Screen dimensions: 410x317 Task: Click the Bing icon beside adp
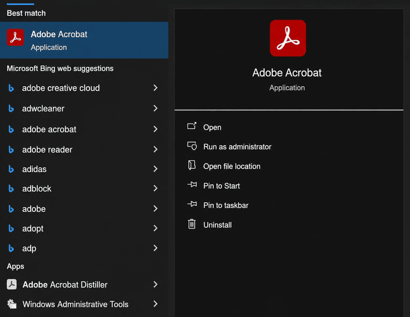[x=11, y=248]
